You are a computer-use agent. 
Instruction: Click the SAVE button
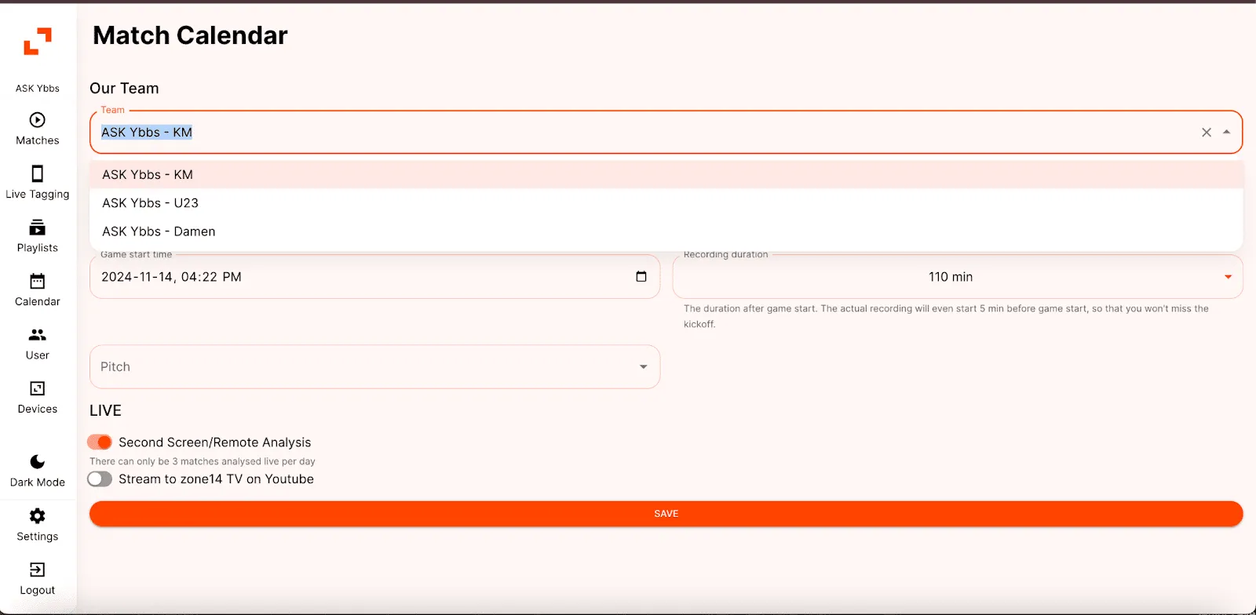(x=666, y=514)
